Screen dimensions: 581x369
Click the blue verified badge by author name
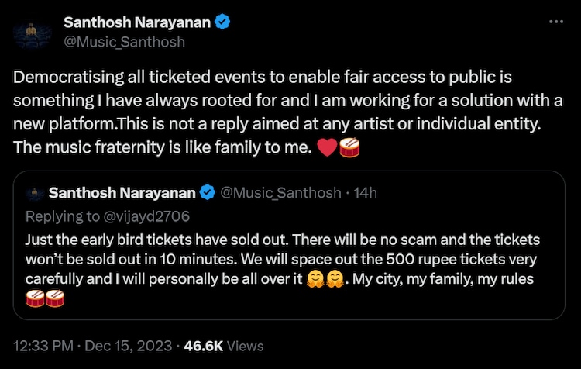(x=222, y=22)
